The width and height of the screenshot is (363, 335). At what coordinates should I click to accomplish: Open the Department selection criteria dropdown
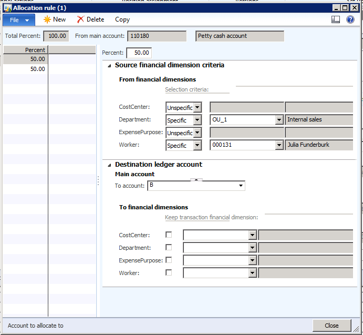[x=198, y=120]
